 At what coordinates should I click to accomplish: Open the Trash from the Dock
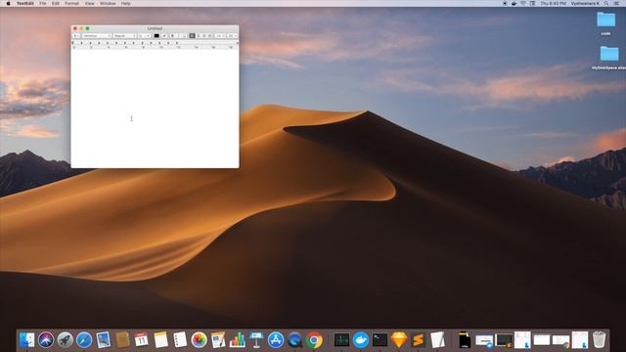(599, 340)
